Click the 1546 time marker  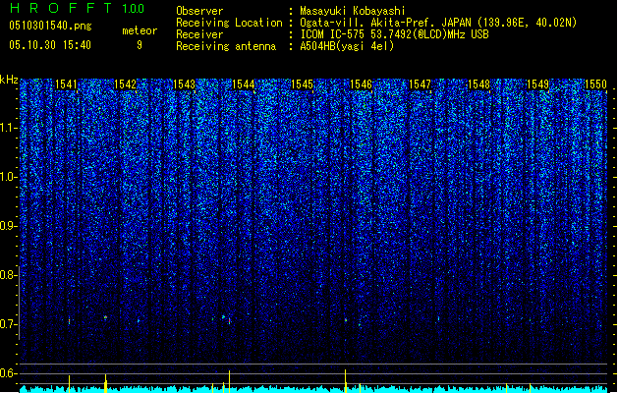[361, 84]
